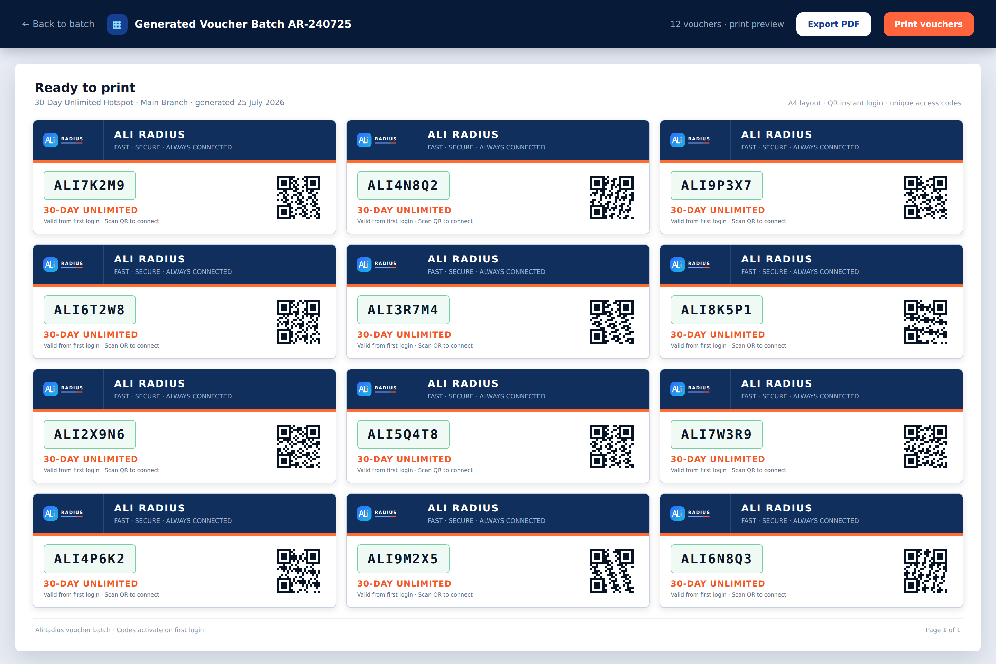Viewport: 996px width, 664px height.
Task: Click the Ali Radius logo on ALI9M2X5 card
Action: [x=377, y=513]
